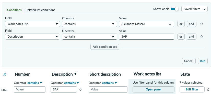
Task: Open operator dropdown in Work notes list row
Action: pyautogui.click(x=89, y=24)
